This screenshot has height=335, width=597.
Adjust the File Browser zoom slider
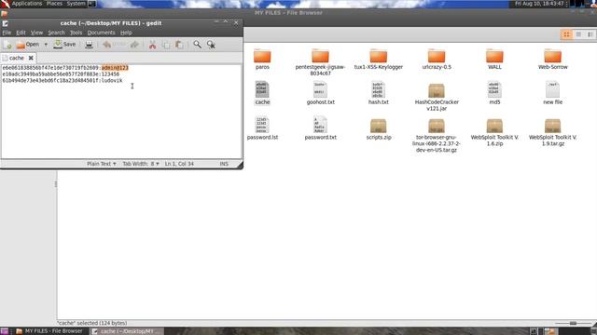[x=573, y=323]
